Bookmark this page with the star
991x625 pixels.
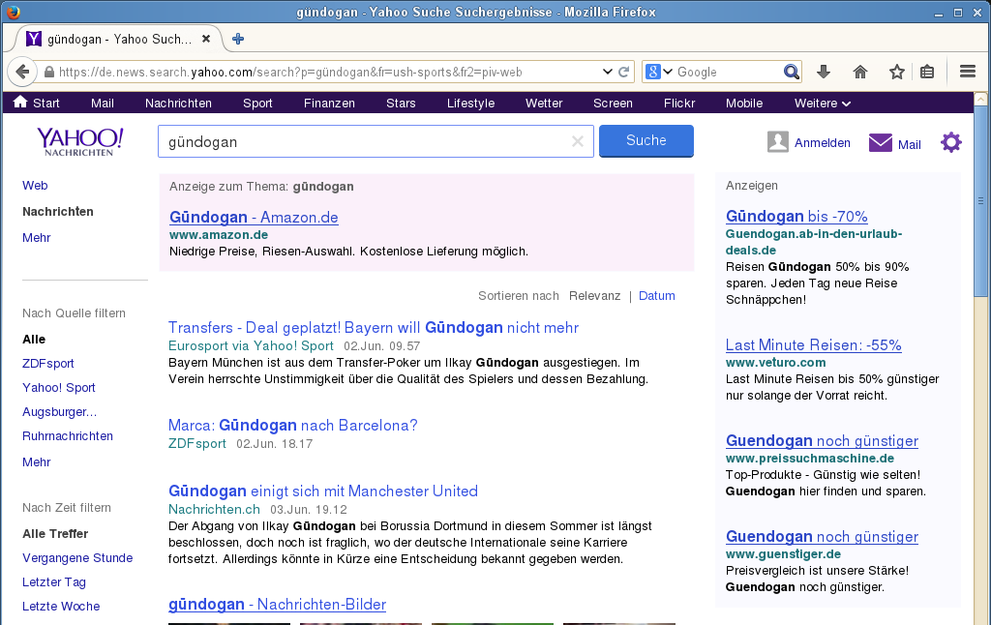(x=897, y=72)
